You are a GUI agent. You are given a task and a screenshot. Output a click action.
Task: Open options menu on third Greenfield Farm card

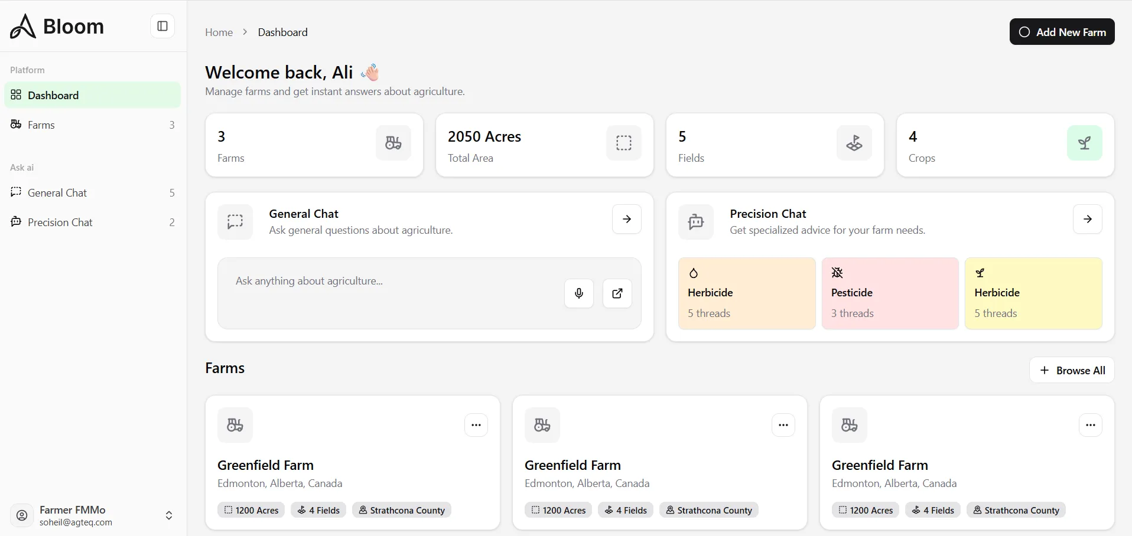[1090, 425]
